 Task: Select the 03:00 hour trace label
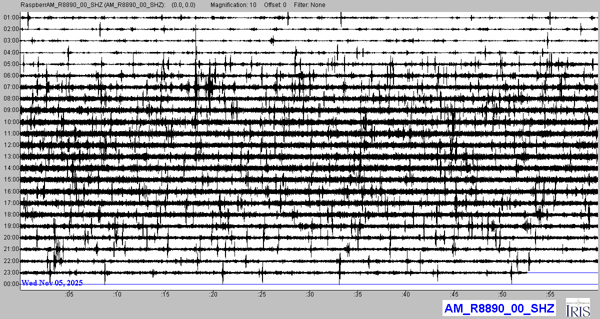[x=10, y=40]
